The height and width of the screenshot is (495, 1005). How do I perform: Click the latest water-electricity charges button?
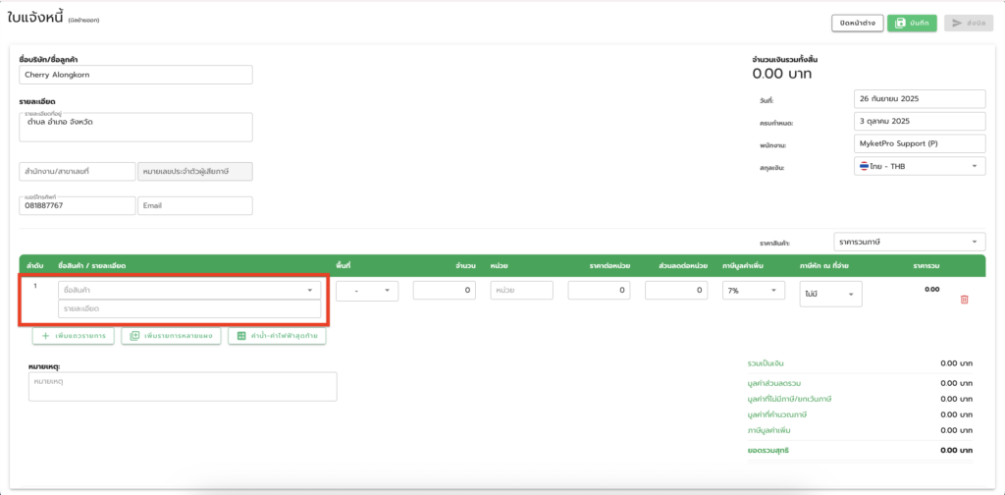coord(277,336)
